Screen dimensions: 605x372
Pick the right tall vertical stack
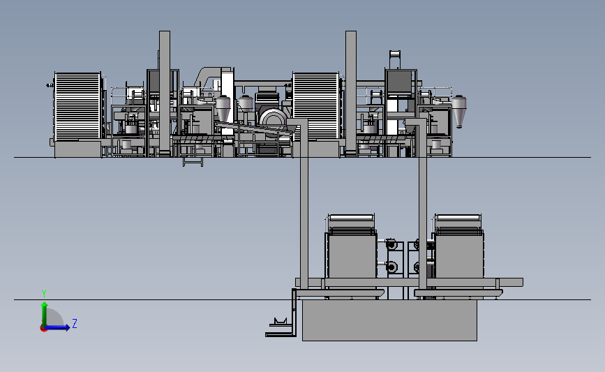[351, 94]
